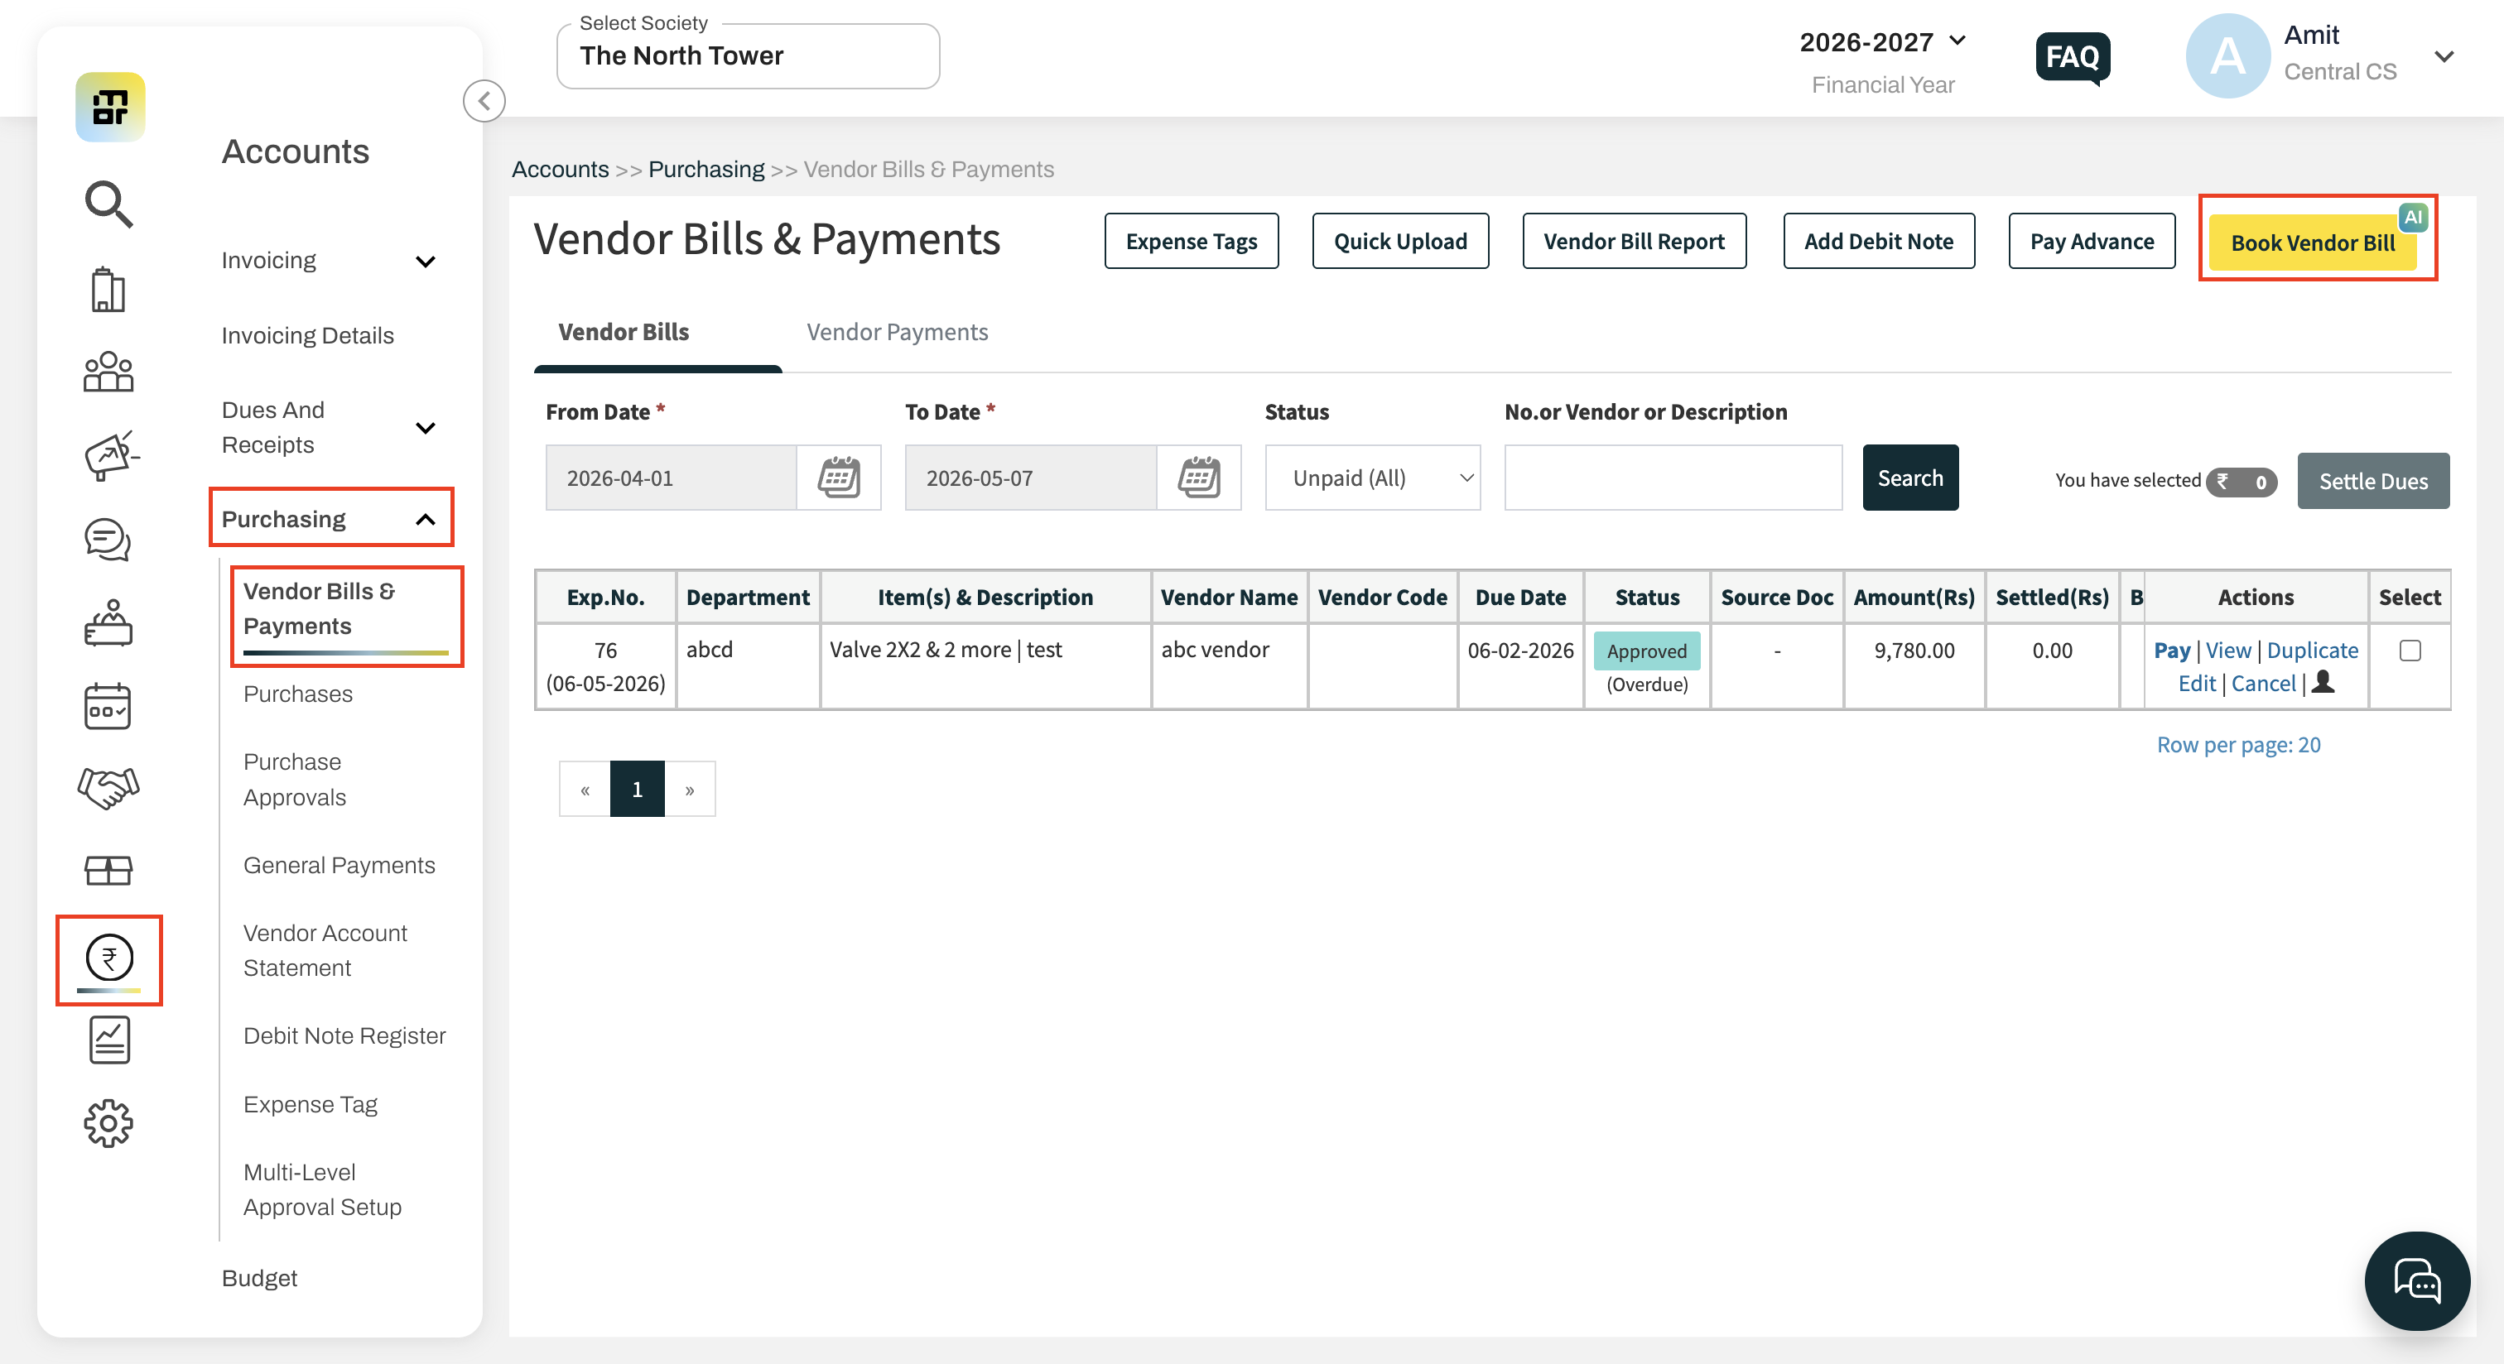Open the Status dropdown showing Unpaid (All)

1373,477
